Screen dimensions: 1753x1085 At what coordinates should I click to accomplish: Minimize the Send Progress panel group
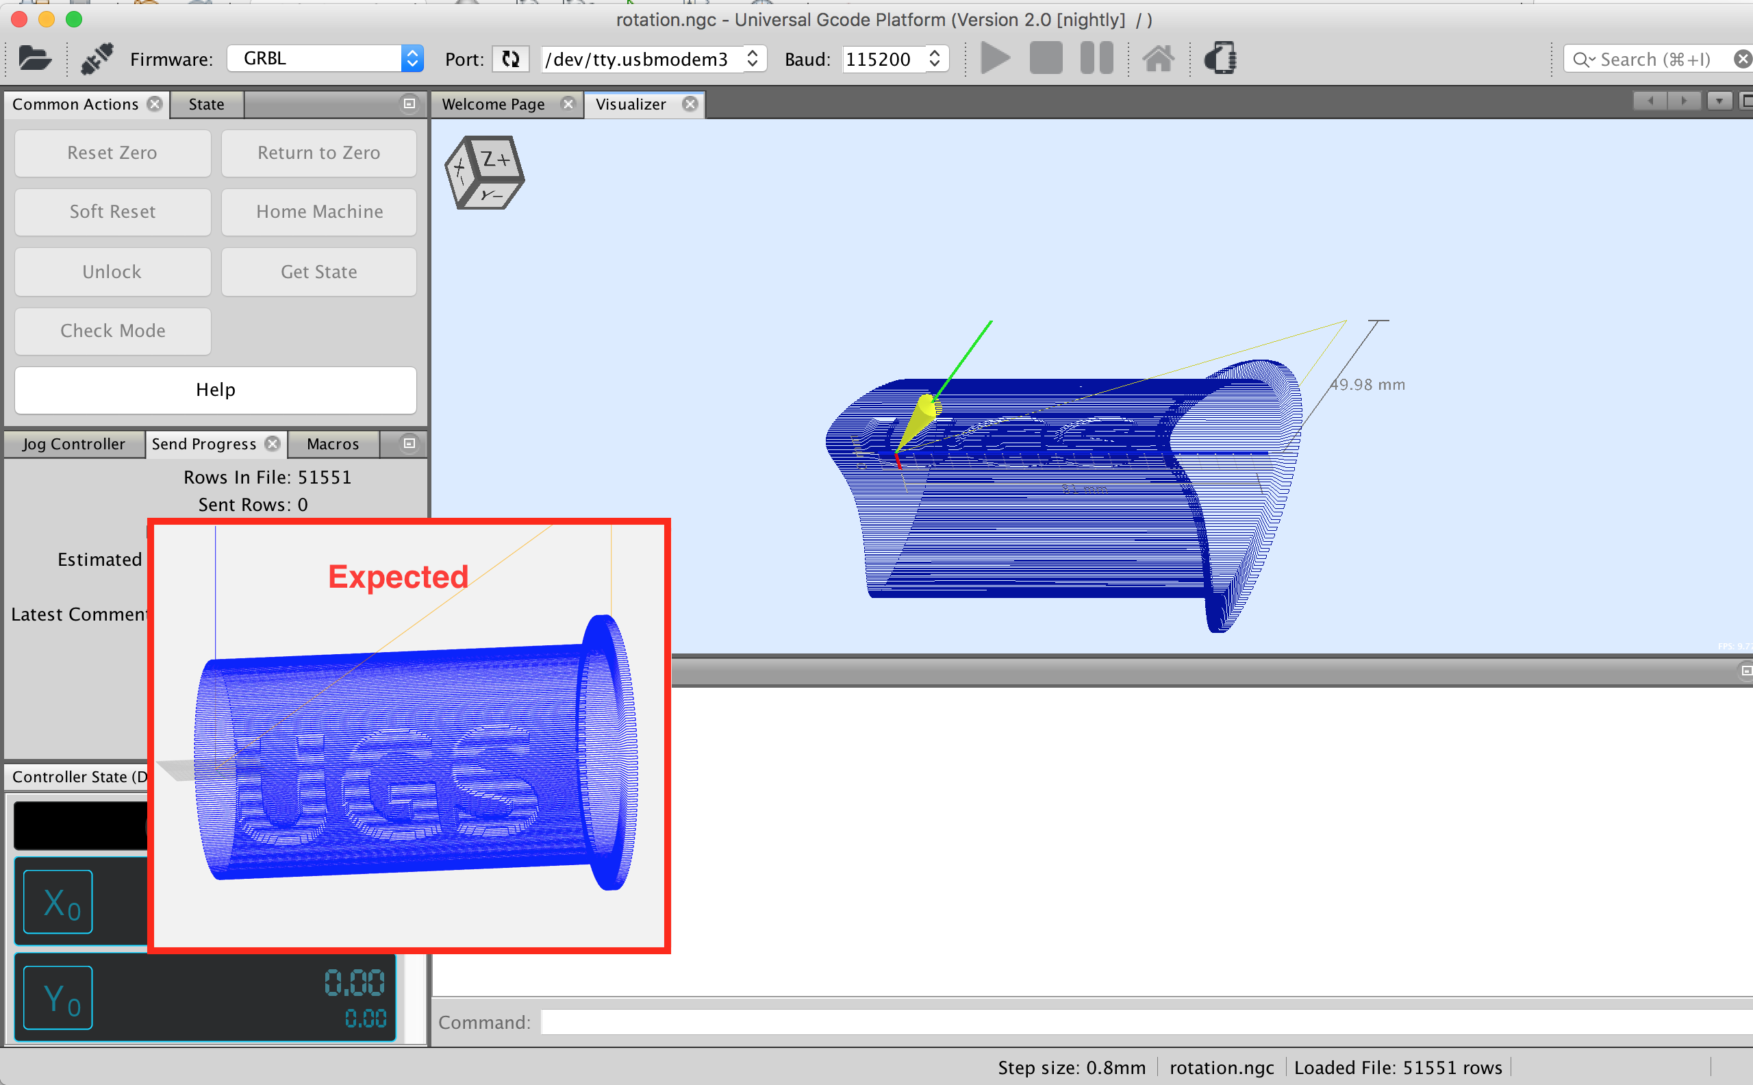tap(409, 443)
